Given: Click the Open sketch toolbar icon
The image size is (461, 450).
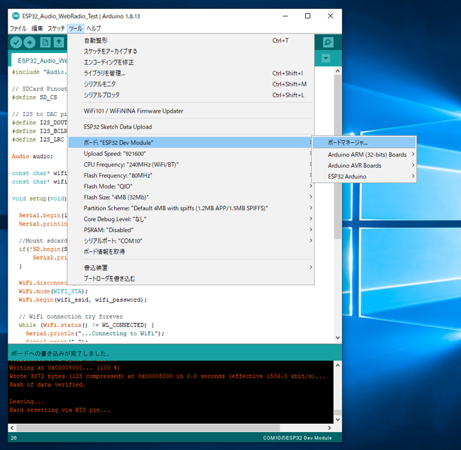Looking at the screenshot, I should [59, 43].
